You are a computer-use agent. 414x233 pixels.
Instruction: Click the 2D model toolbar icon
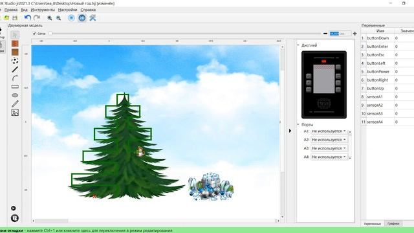(82, 17)
